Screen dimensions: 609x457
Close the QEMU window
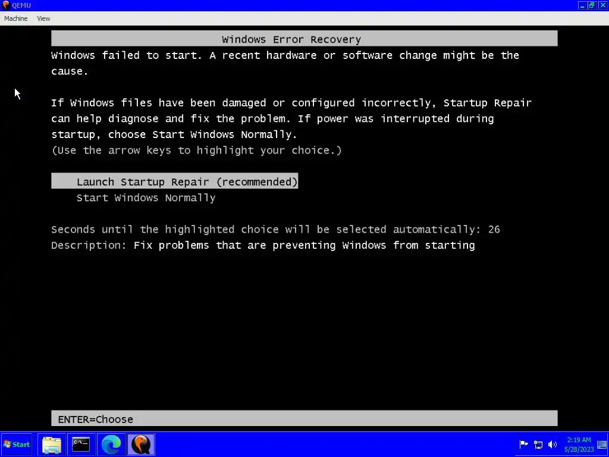coord(602,5)
